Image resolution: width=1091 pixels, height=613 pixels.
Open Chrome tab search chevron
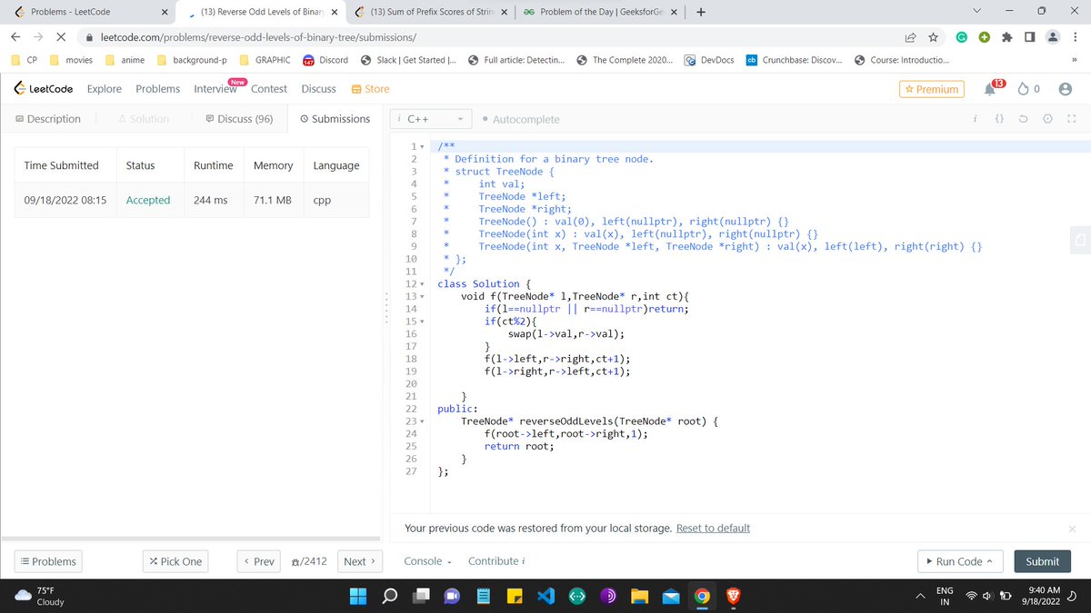tap(976, 12)
